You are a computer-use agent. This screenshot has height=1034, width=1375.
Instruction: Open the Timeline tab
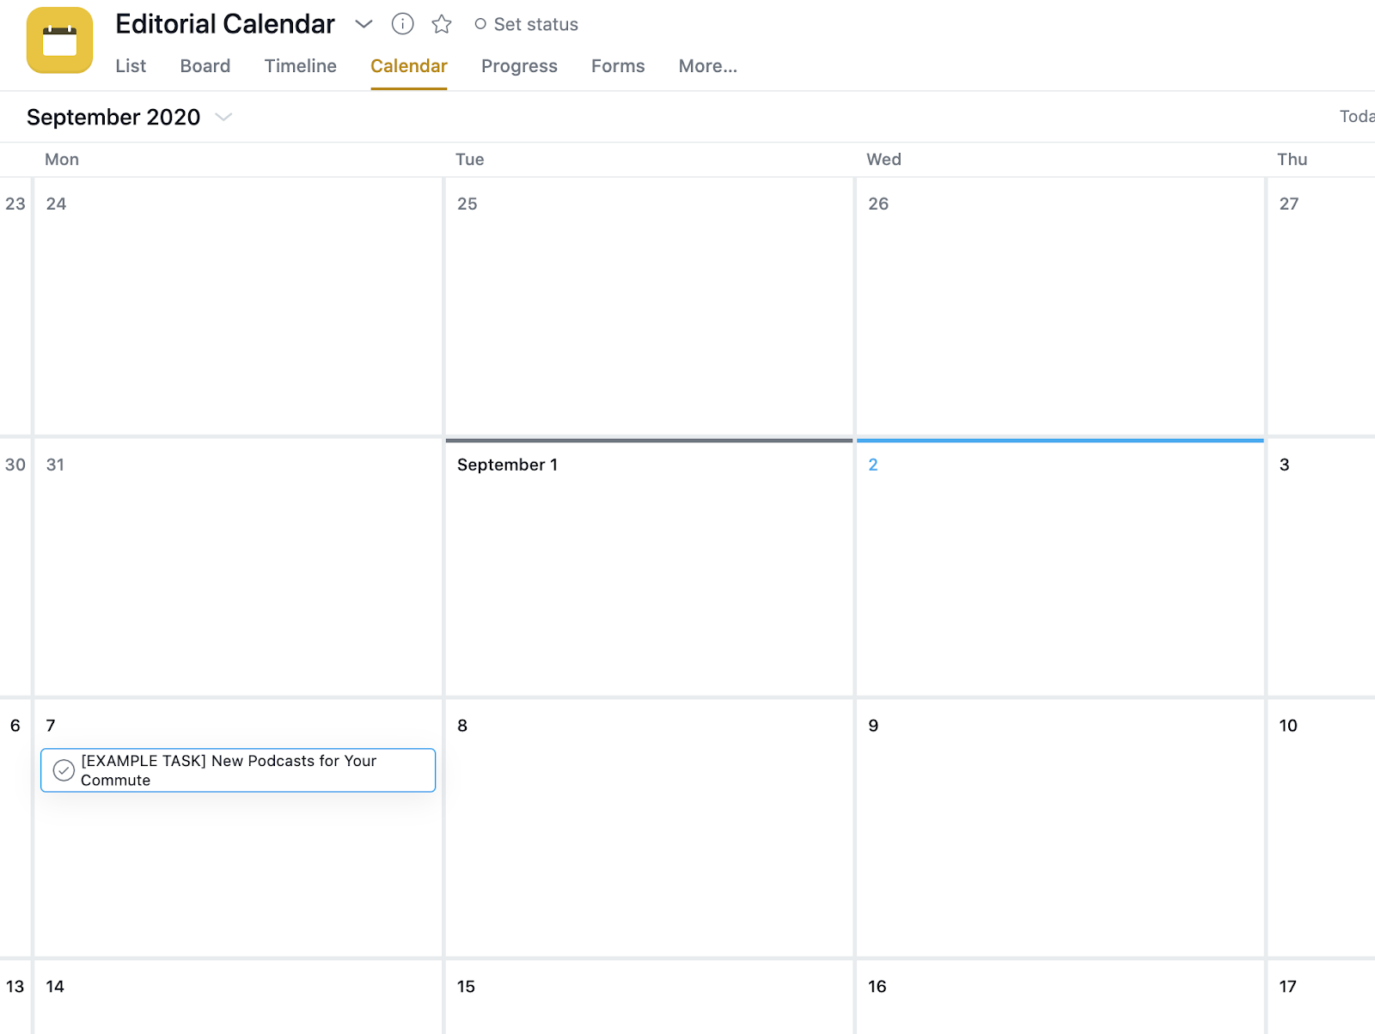[300, 66]
